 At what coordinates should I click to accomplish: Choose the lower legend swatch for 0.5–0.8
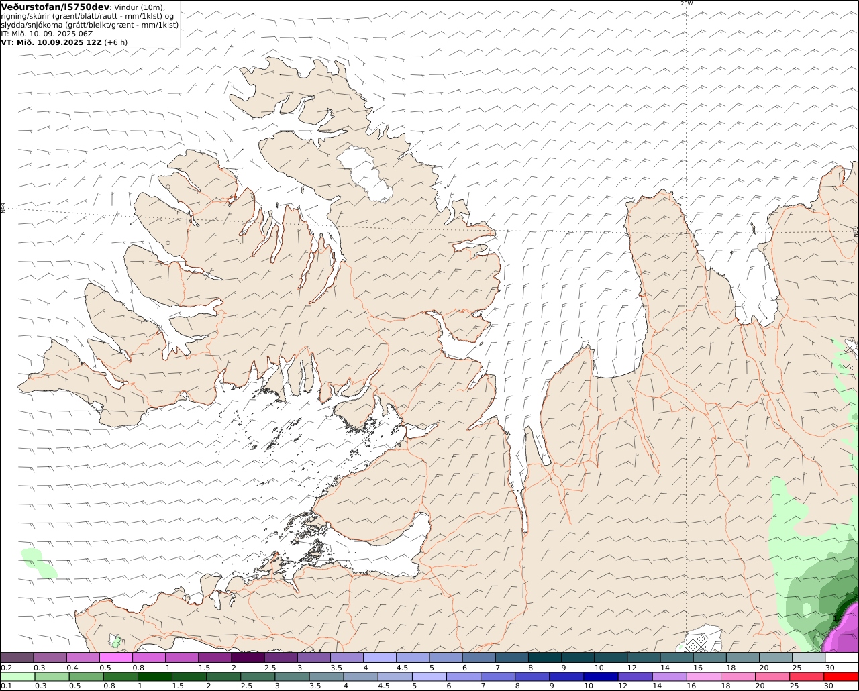(87, 677)
